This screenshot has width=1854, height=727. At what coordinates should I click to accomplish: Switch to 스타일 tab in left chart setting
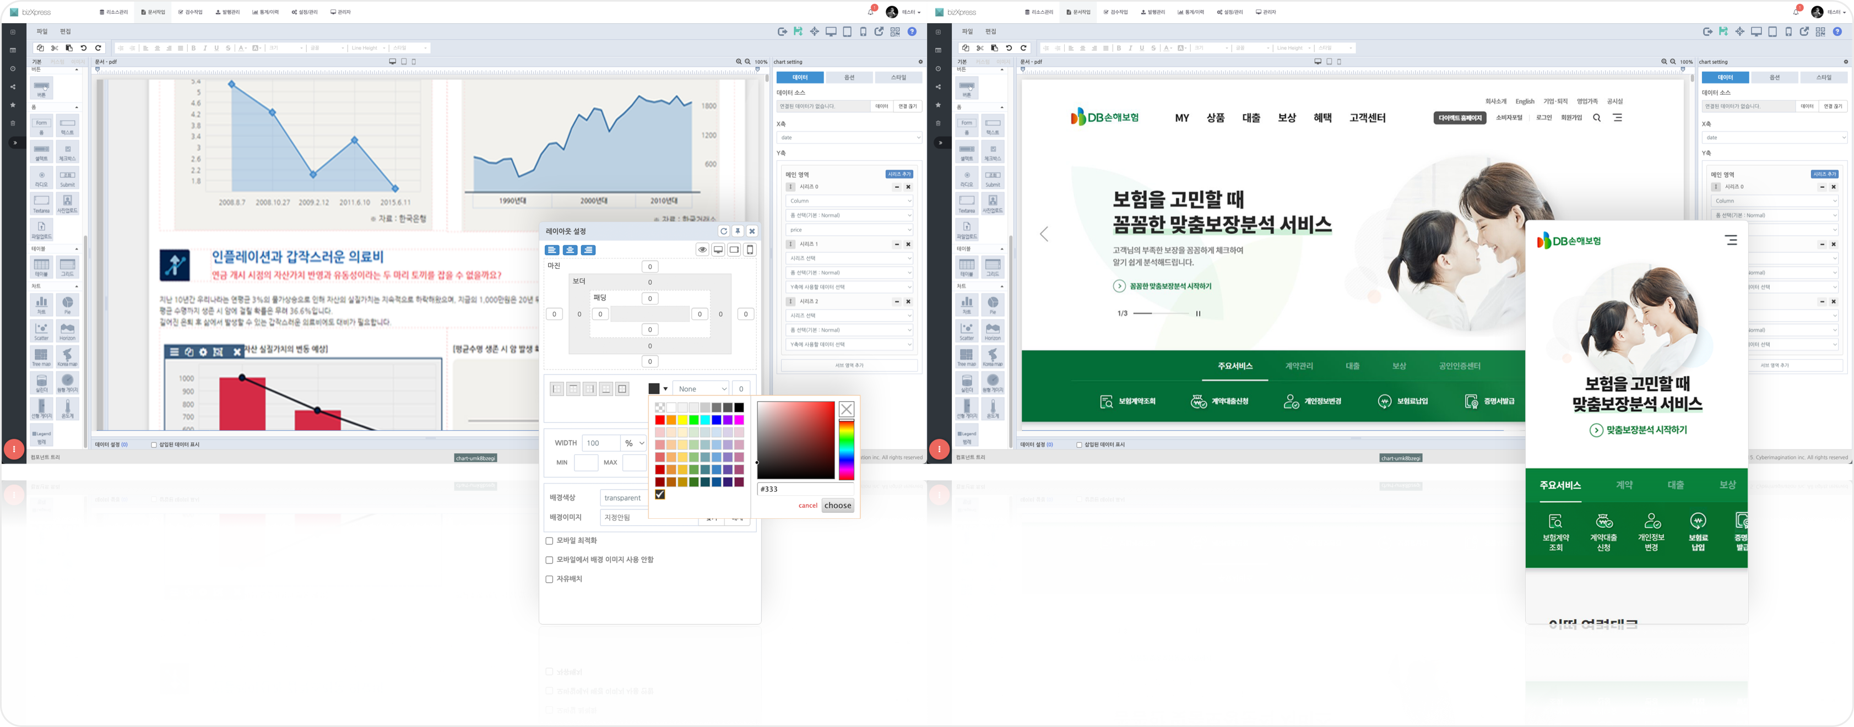898,77
